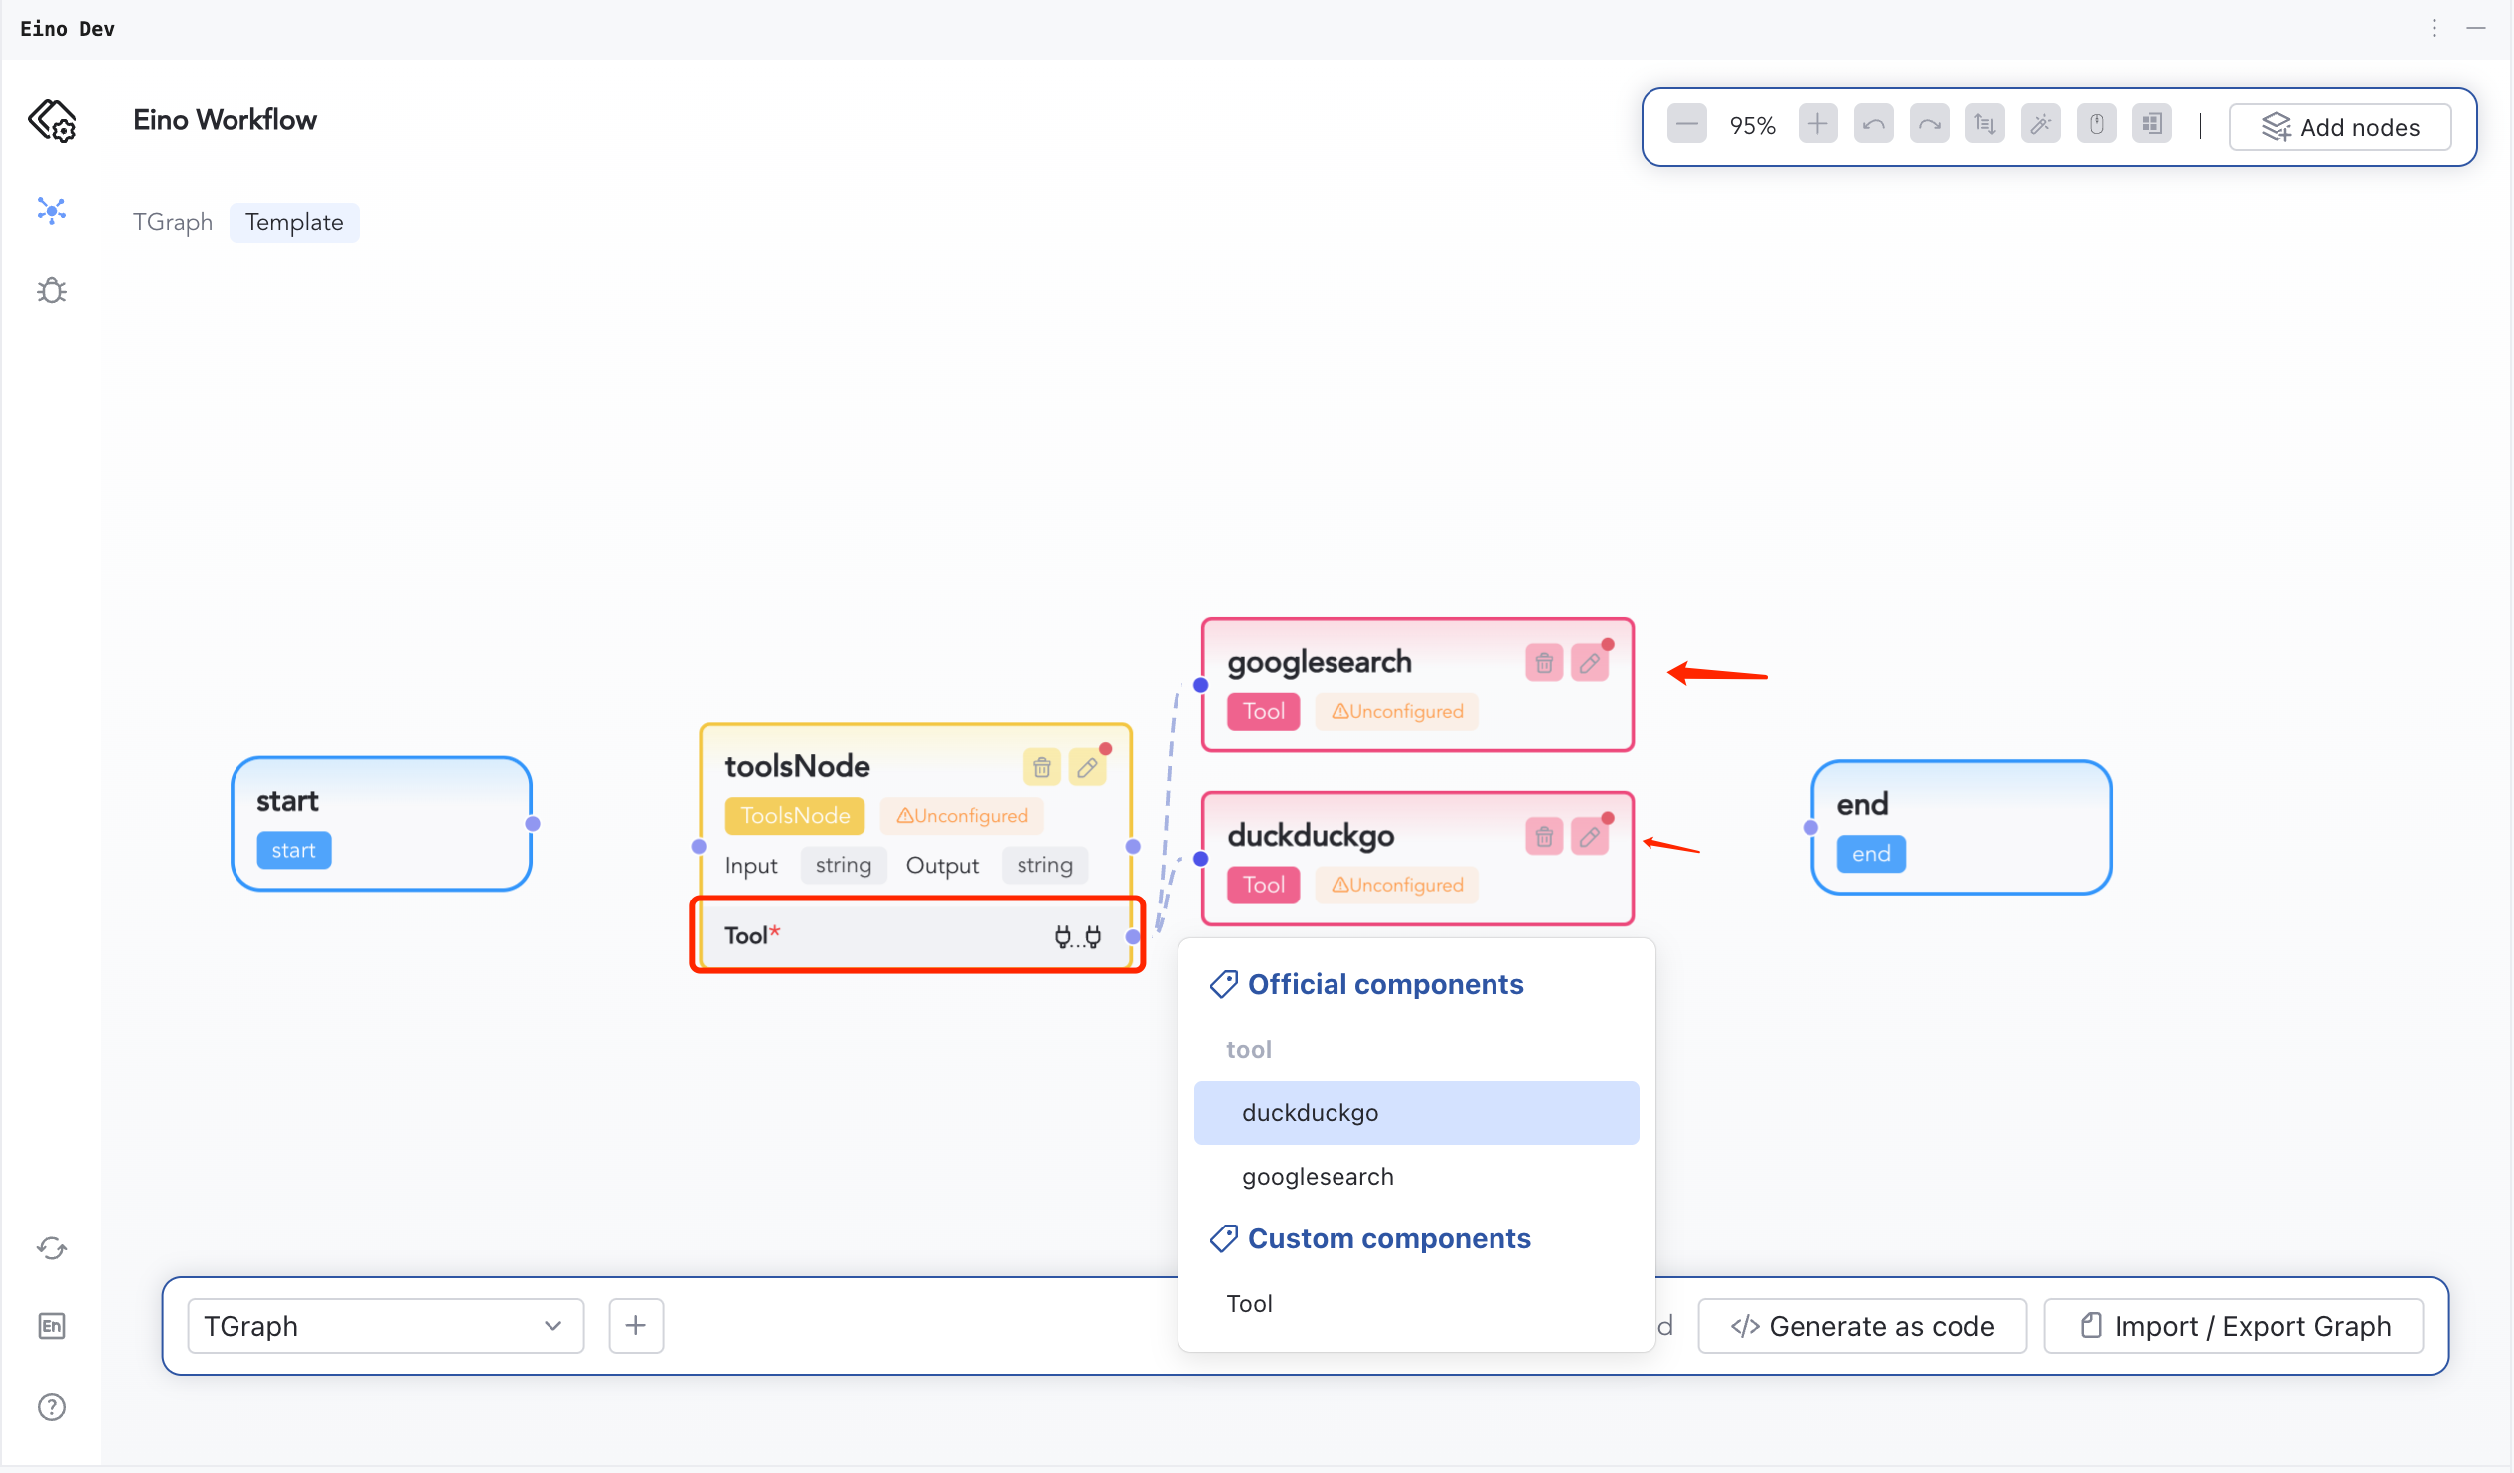Click the magic wand auto-layout icon
2514x1473 pixels.
2040,126
